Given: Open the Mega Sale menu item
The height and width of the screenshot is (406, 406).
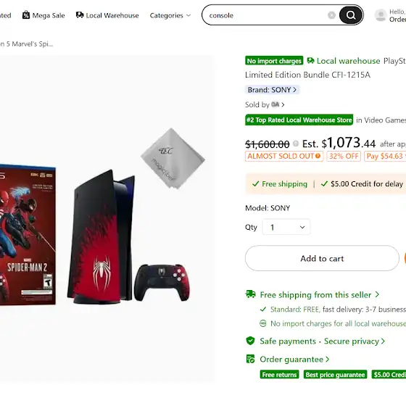Looking at the screenshot, I should (x=43, y=15).
